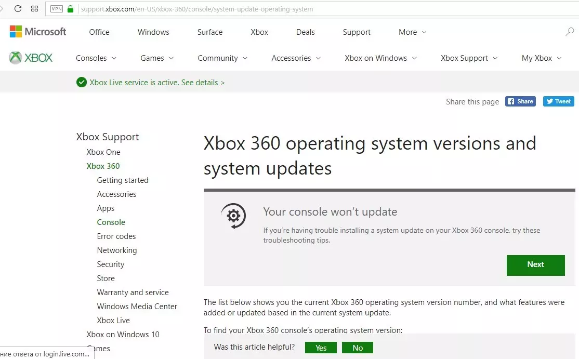Select Deals in the top navigation
The width and height of the screenshot is (579, 359).
click(x=305, y=32)
